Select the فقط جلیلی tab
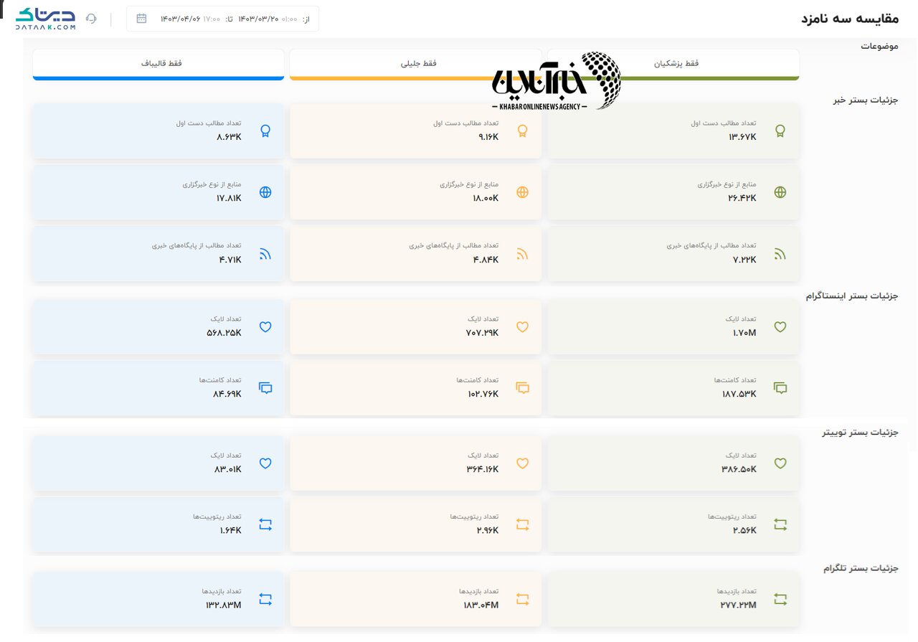This screenshot has height=642, width=918. point(416,64)
